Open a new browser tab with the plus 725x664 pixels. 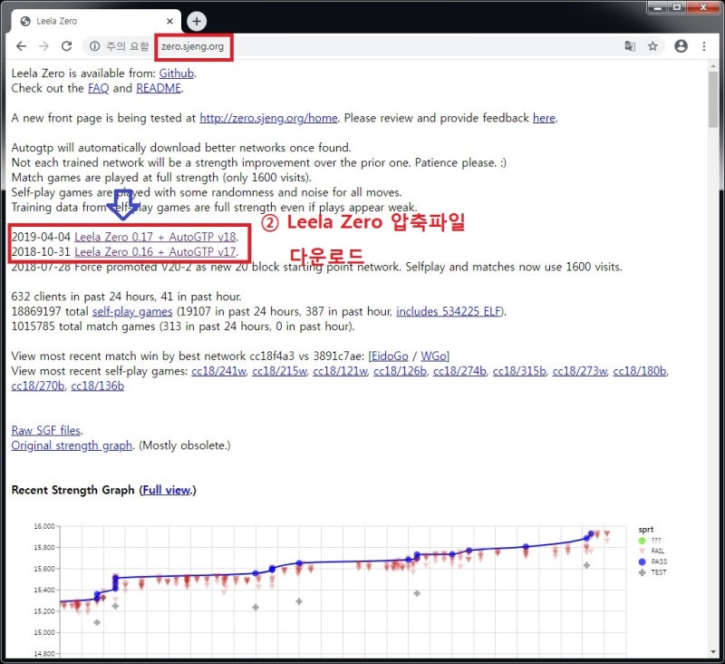196,19
